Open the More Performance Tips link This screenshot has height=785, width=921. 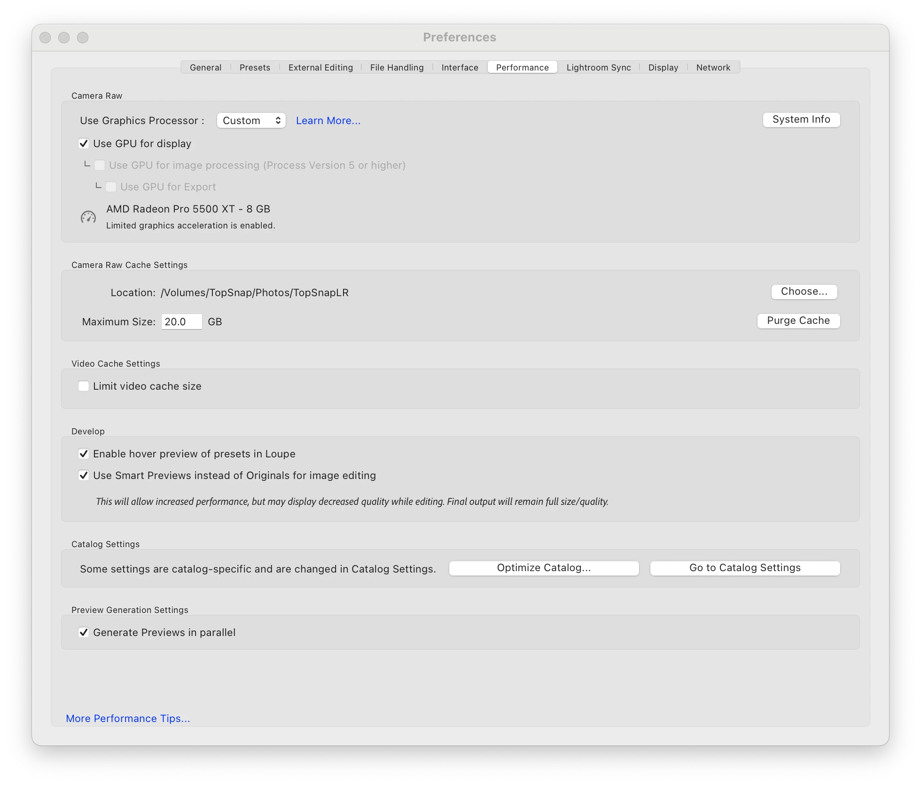(x=128, y=718)
